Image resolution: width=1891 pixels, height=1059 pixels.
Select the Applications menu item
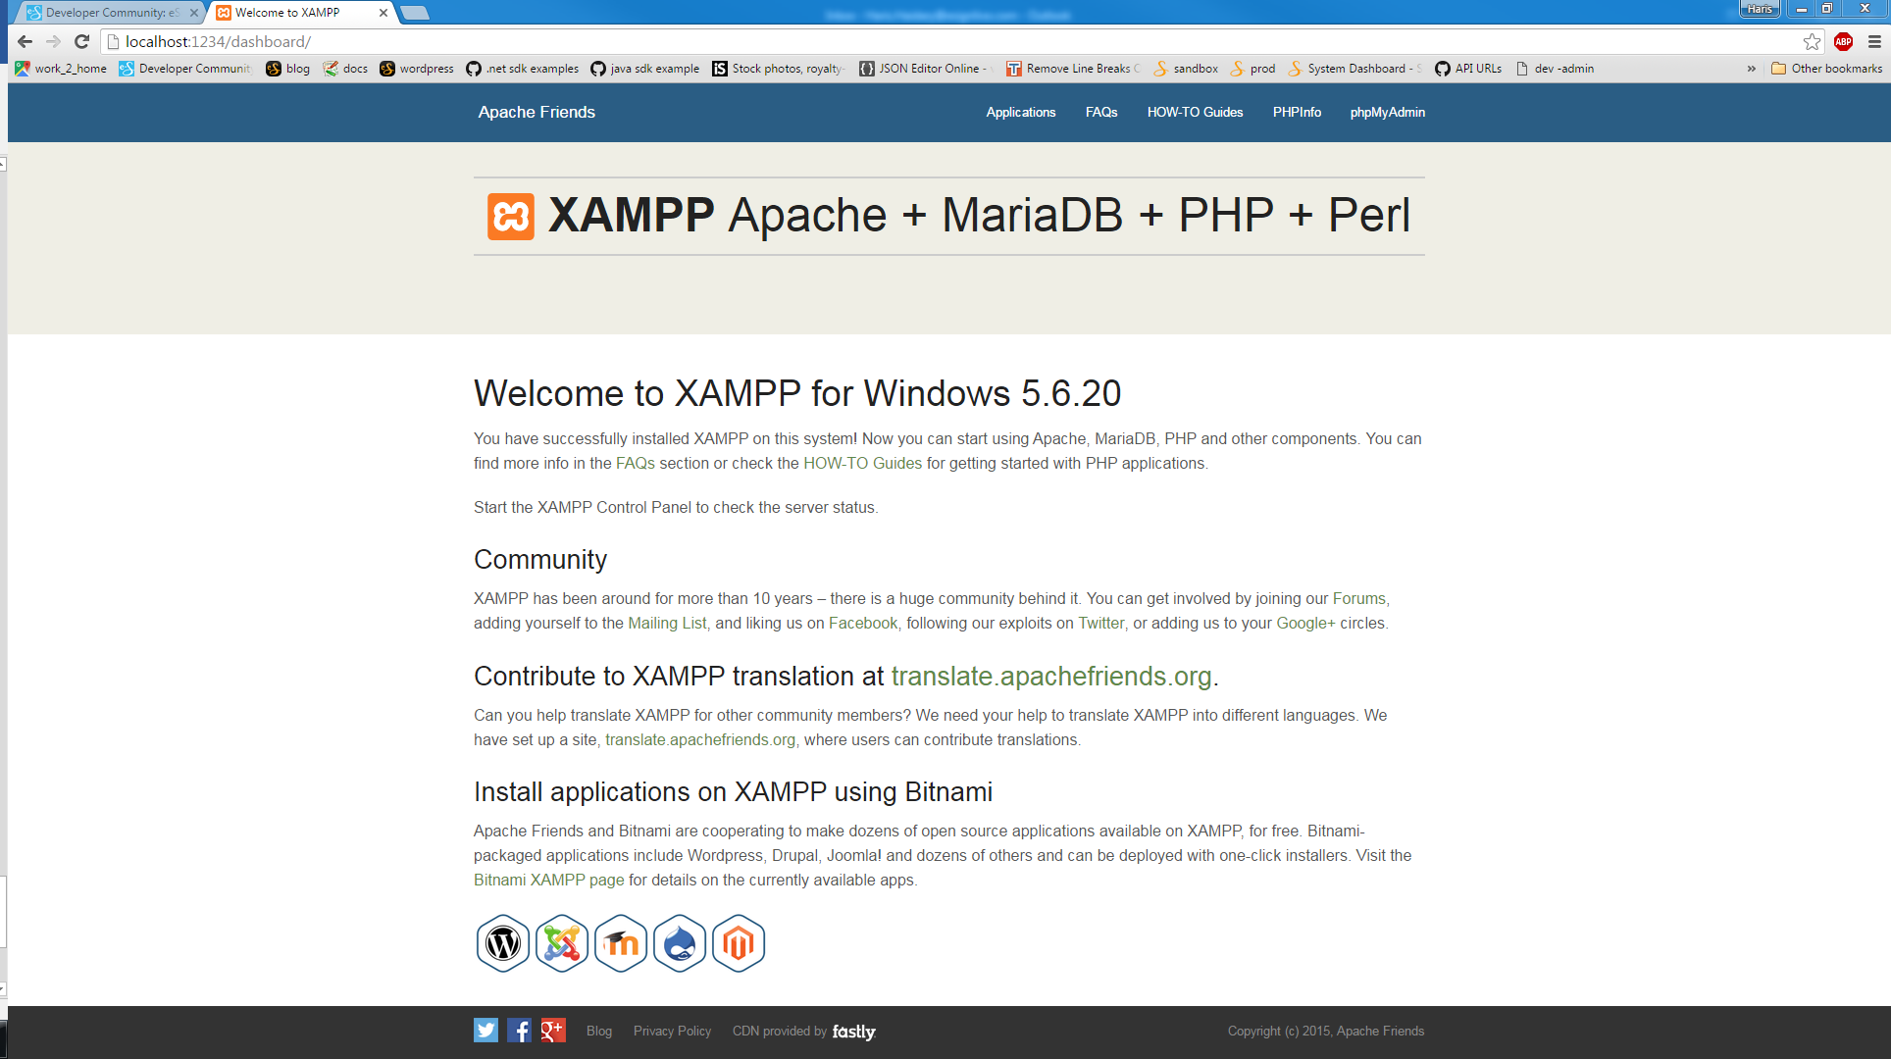pyautogui.click(x=1022, y=112)
